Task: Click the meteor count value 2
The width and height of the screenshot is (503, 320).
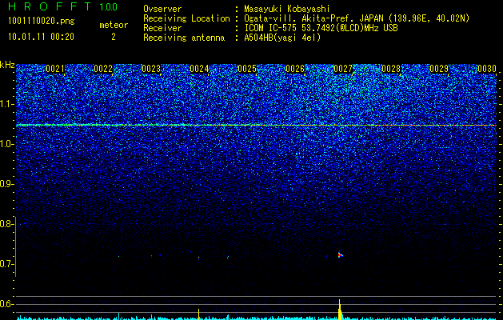Action: (114, 37)
